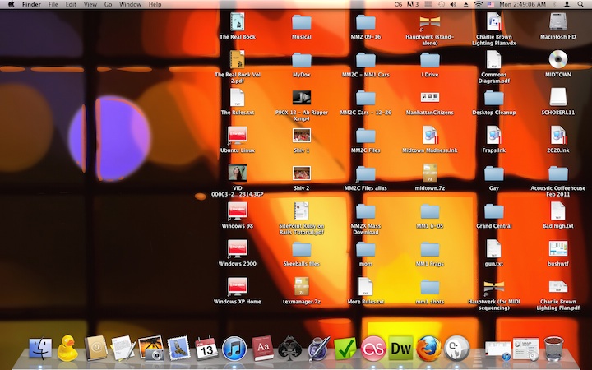This screenshot has height=370, width=592.
Task: Open the Apple menu
Action: click(x=11, y=5)
